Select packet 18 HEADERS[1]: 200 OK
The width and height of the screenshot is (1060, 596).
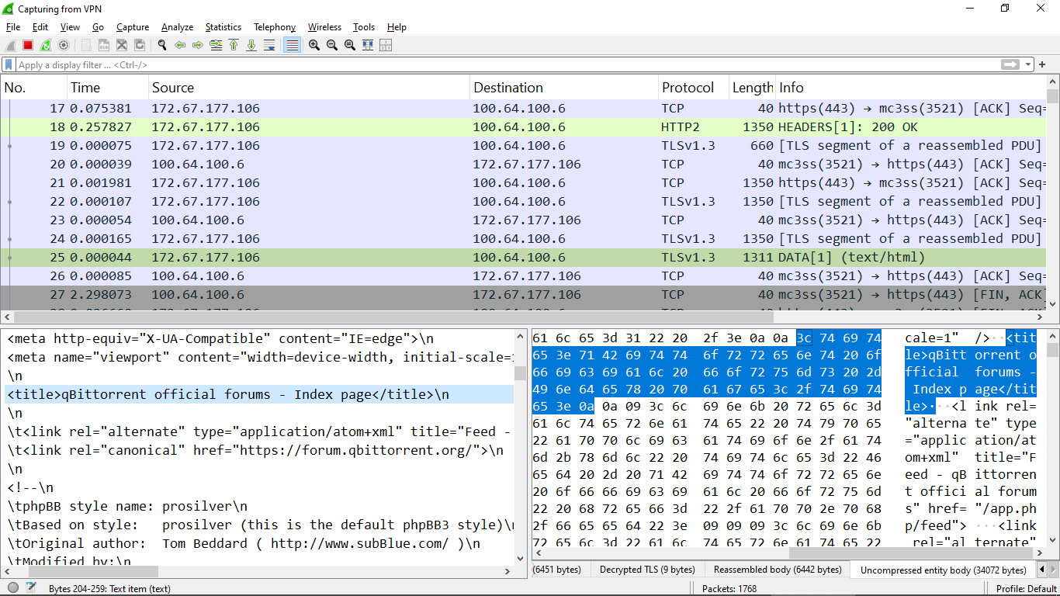(524, 127)
